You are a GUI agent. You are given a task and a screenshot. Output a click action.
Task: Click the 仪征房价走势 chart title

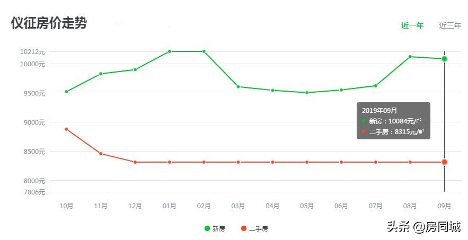49,23
